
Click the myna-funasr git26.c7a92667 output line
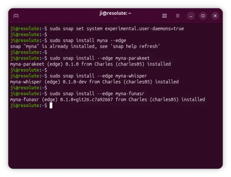pyautogui.click(x=108, y=100)
